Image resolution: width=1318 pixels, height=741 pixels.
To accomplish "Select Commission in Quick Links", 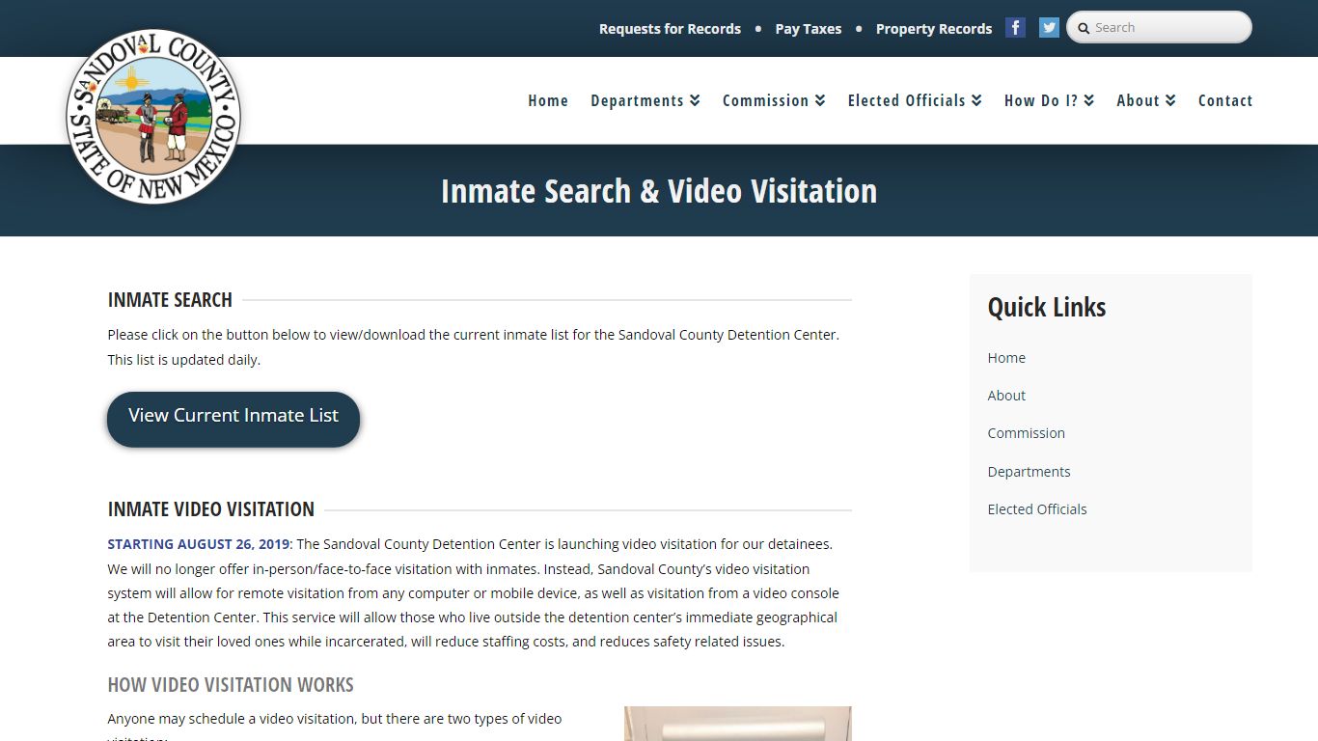I will (1026, 433).
